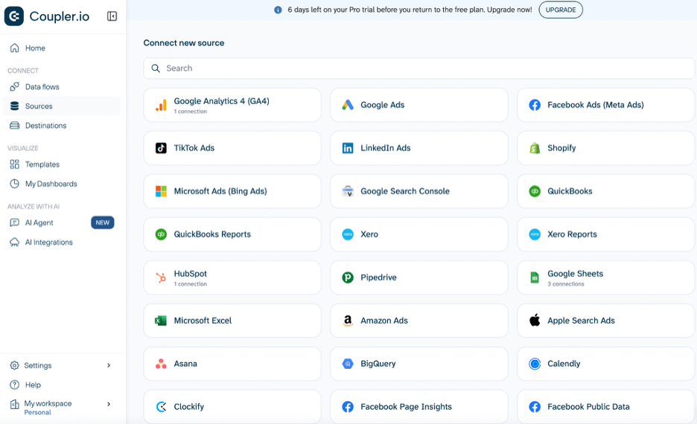Click the Calendly logo icon
This screenshot has height=424, width=697.
coord(535,364)
